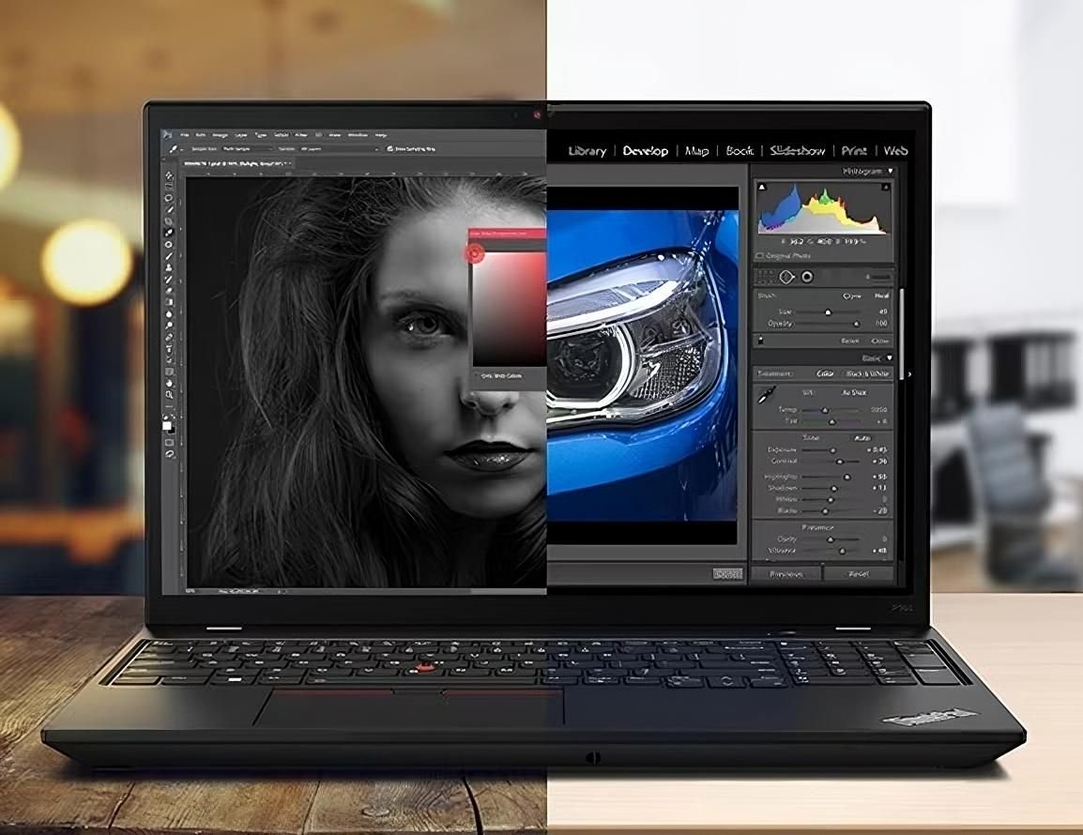Open Photoshop File menu
This screenshot has height=835, width=1083.
tap(185, 135)
